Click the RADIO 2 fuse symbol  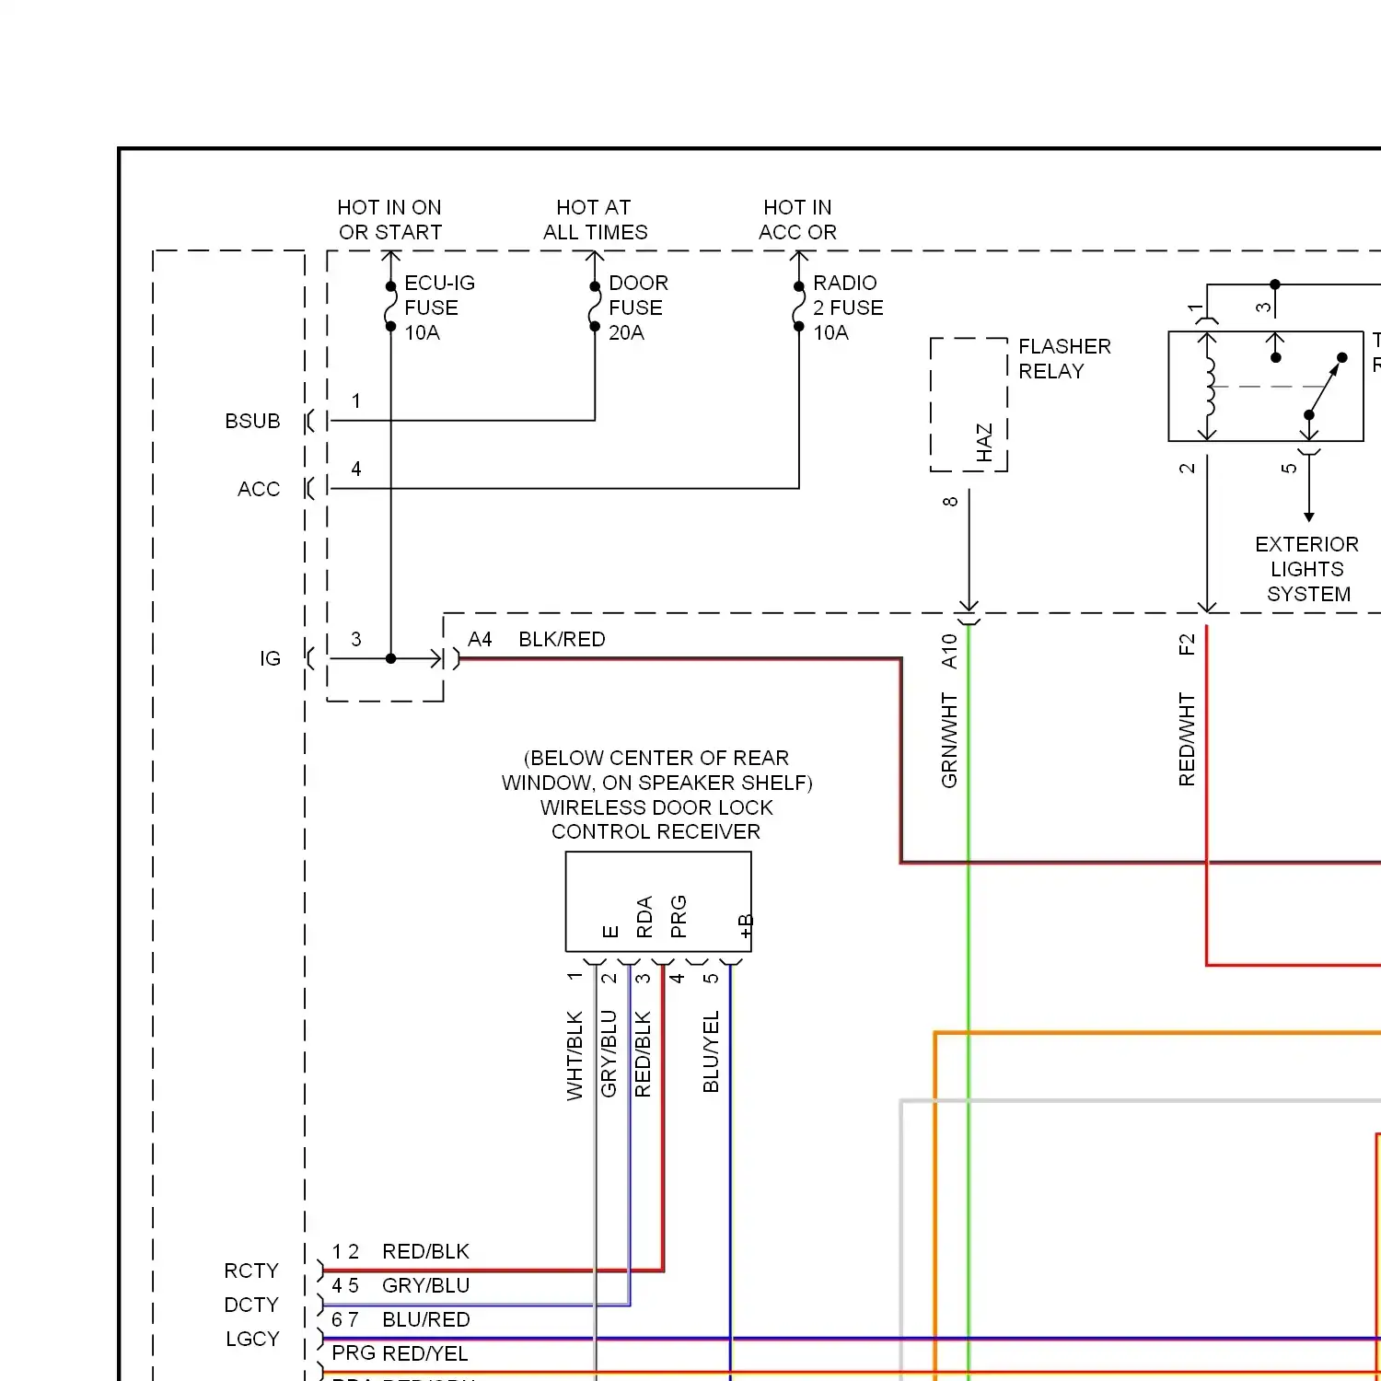click(799, 307)
